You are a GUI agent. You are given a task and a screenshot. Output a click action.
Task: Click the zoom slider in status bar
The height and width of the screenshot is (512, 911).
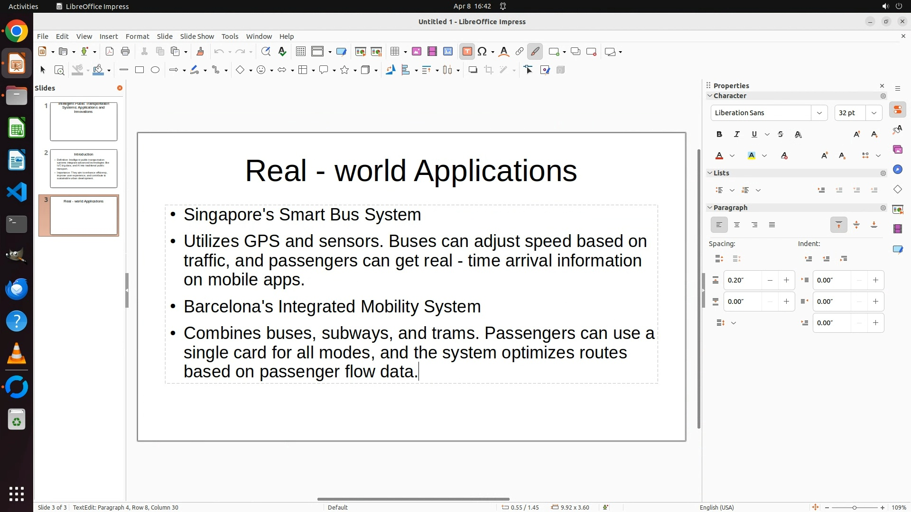pyautogui.click(x=854, y=508)
